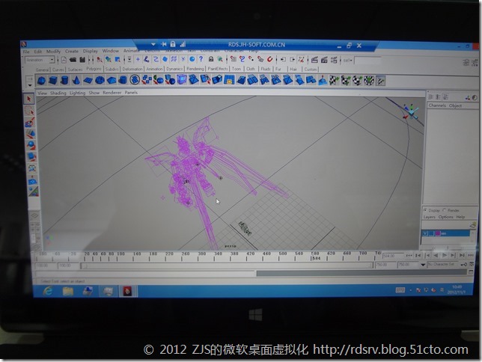
Task: Click the blue question mark help icon
Action: coord(201,58)
